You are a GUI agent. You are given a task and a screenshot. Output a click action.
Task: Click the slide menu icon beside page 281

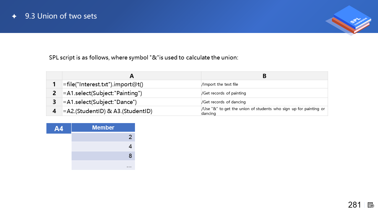(x=371, y=205)
